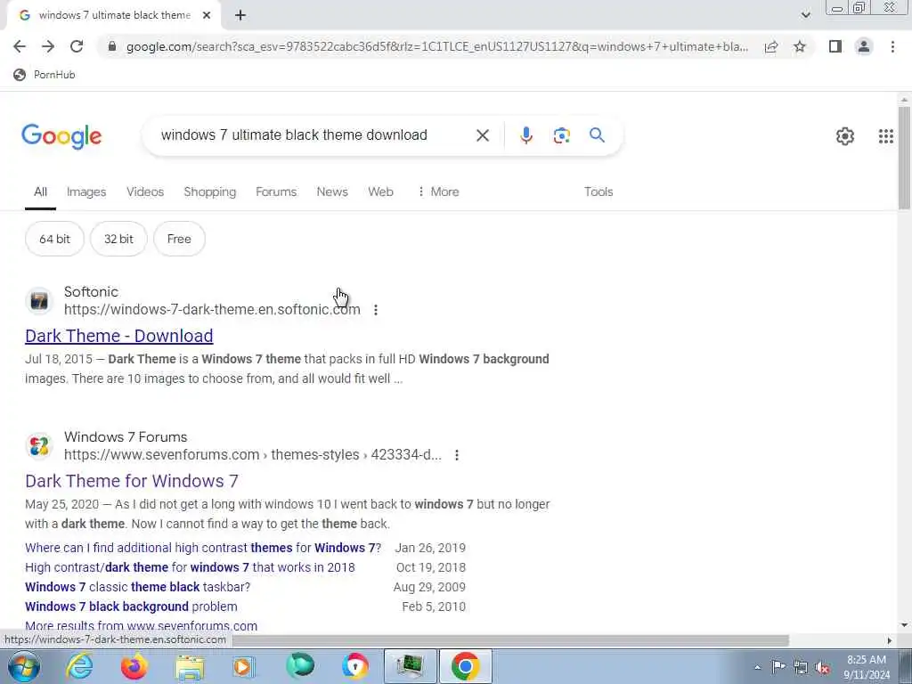The image size is (912, 684).
Task: Apply the 32 bit filter chip
Action: 118,239
